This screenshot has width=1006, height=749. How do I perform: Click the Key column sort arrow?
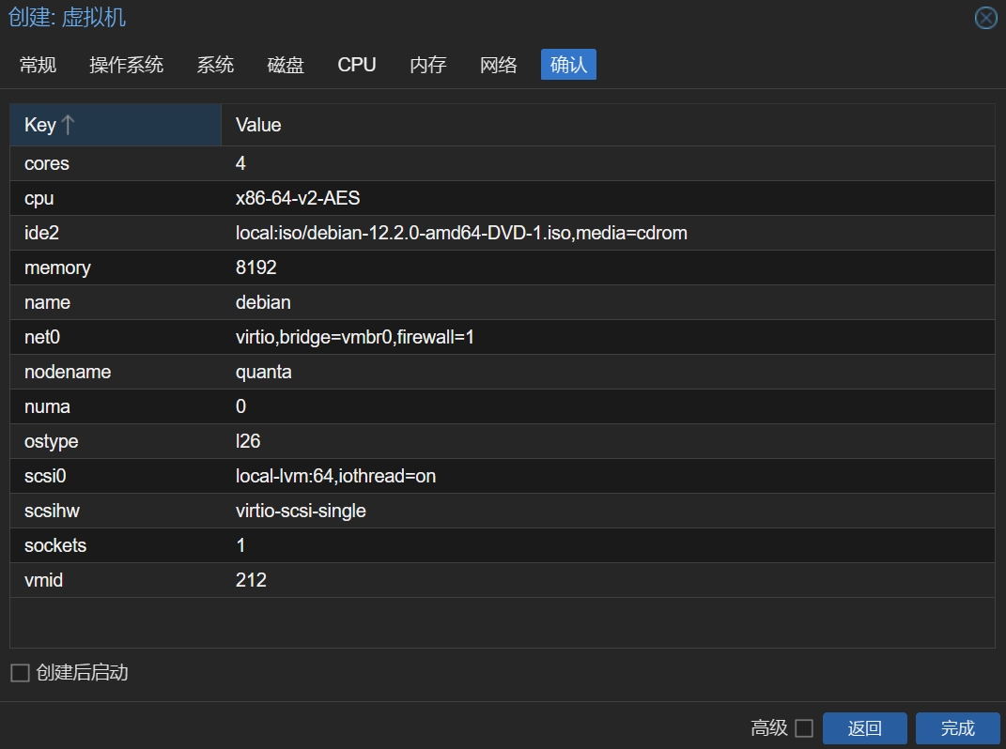click(x=68, y=125)
